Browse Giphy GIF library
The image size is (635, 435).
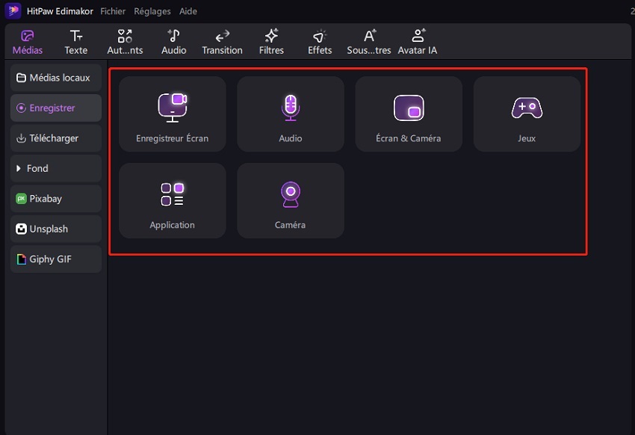[56, 259]
